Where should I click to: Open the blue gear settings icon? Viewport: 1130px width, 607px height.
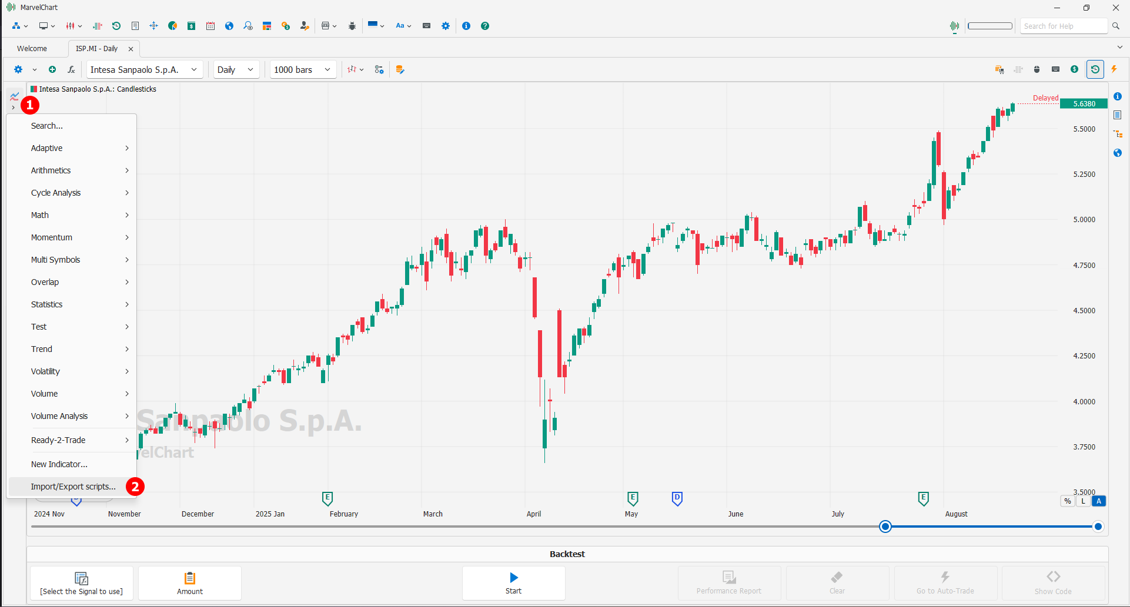[x=446, y=26]
